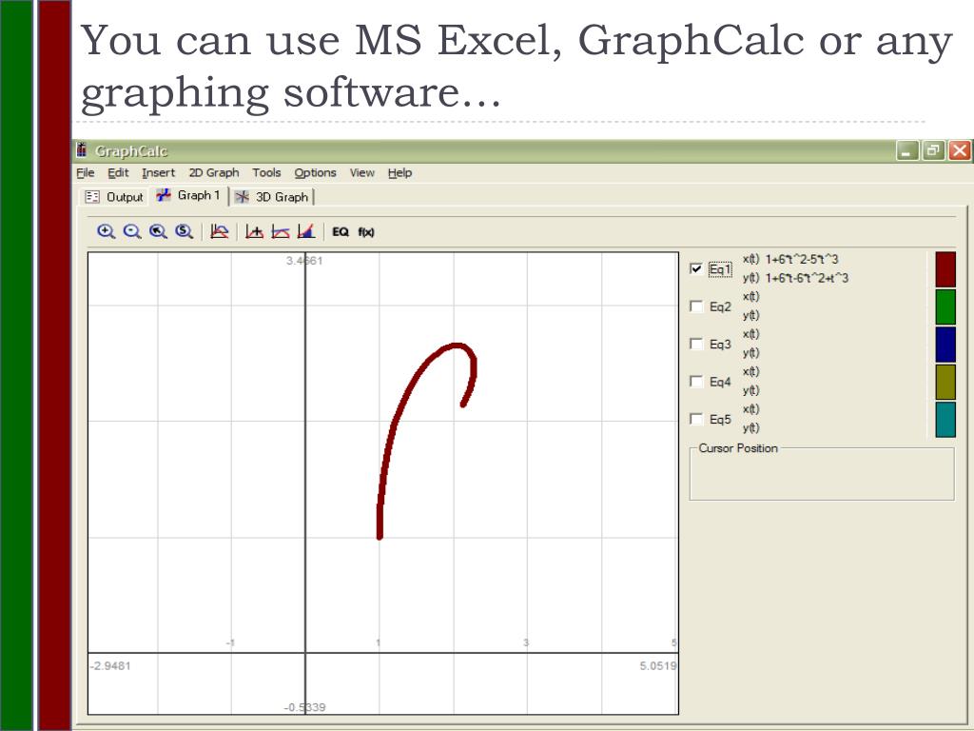Image resolution: width=974 pixels, height=731 pixels.
Task: Open the Insert menu
Action: [159, 173]
